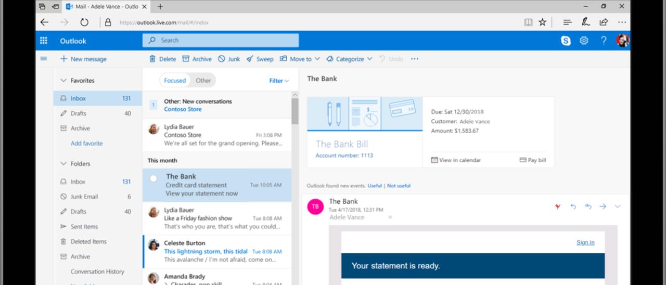Open Account number: 1113 link
666x285 pixels.
click(x=344, y=156)
